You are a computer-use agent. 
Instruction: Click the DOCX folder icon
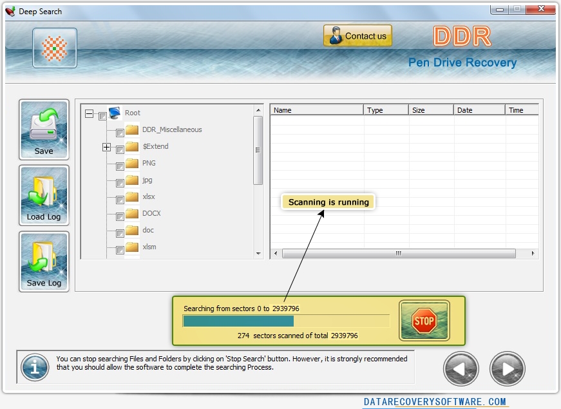point(132,213)
